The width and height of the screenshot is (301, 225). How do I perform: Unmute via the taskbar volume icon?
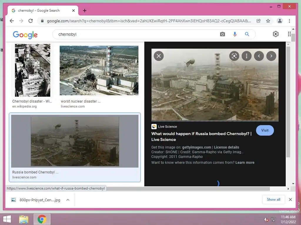(266, 219)
